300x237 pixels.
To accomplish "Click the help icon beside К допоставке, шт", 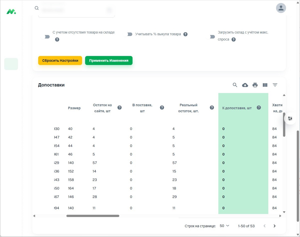I will click(x=259, y=107).
